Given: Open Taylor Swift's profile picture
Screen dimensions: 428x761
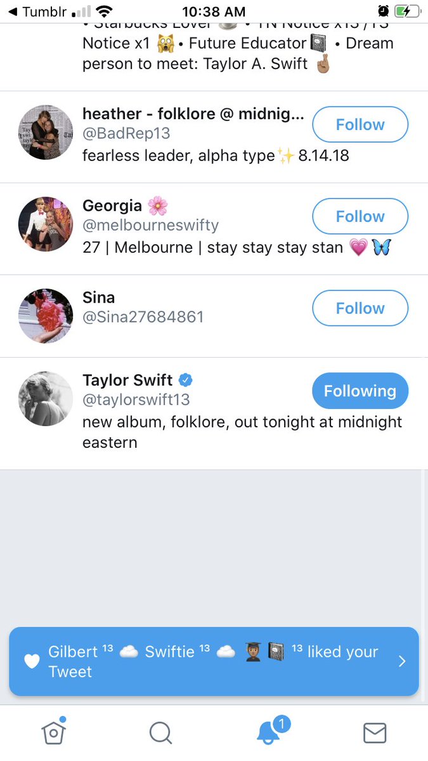Looking at the screenshot, I should (46, 399).
